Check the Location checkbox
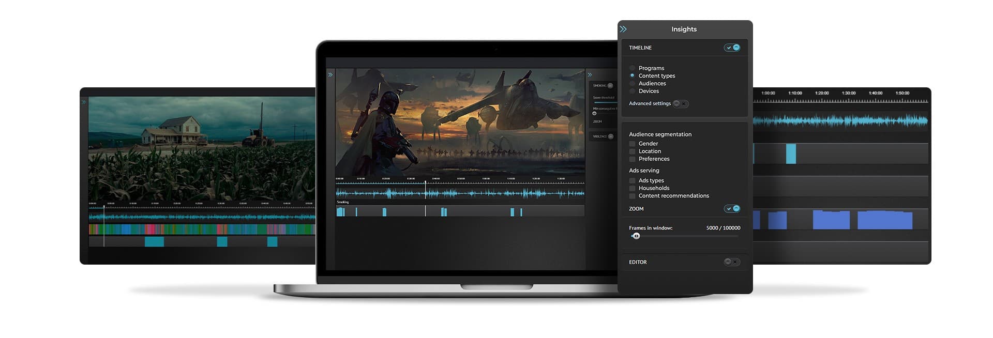The width and height of the screenshot is (993, 338). [632, 151]
